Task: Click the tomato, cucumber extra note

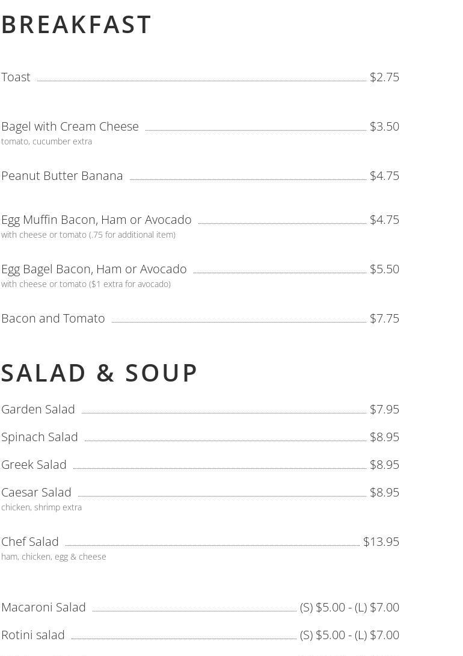Action: point(46,141)
